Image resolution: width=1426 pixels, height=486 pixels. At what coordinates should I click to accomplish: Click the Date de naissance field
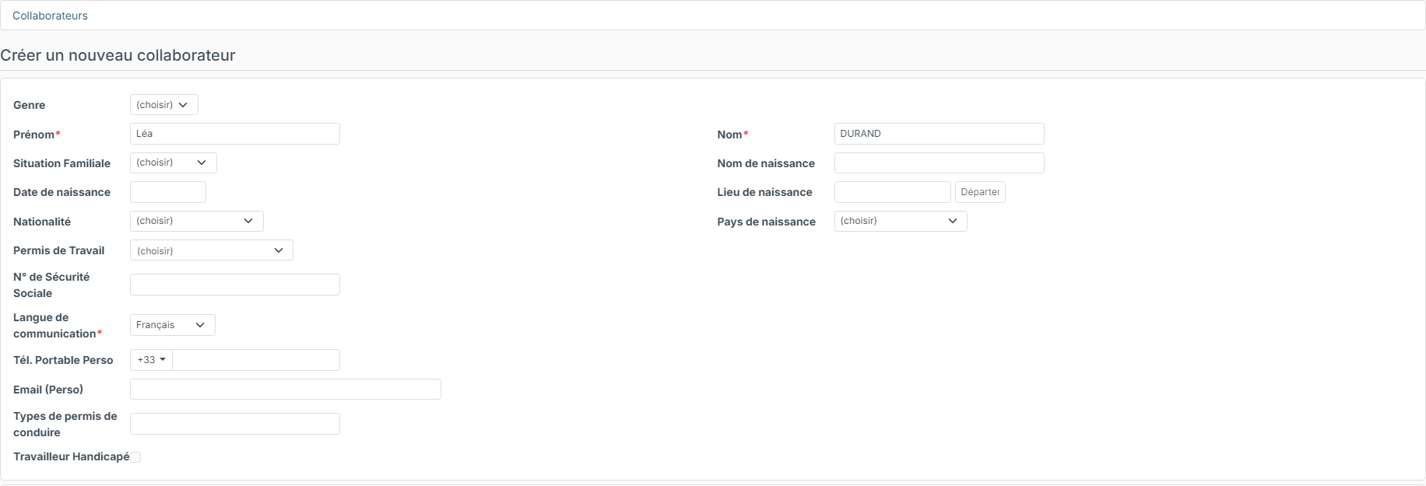point(168,192)
